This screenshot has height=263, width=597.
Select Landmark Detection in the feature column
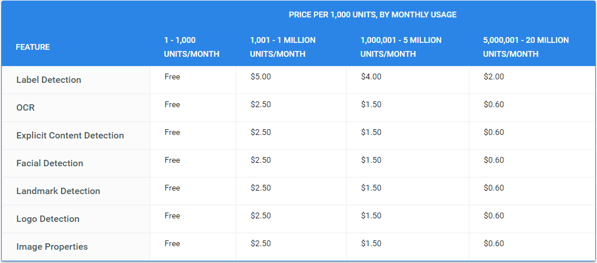(x=58, y=191)
